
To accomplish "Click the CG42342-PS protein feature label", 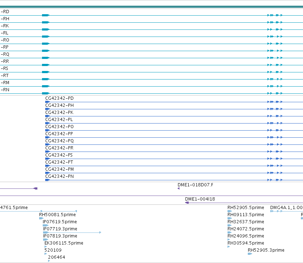I will [x=59, y=155].
